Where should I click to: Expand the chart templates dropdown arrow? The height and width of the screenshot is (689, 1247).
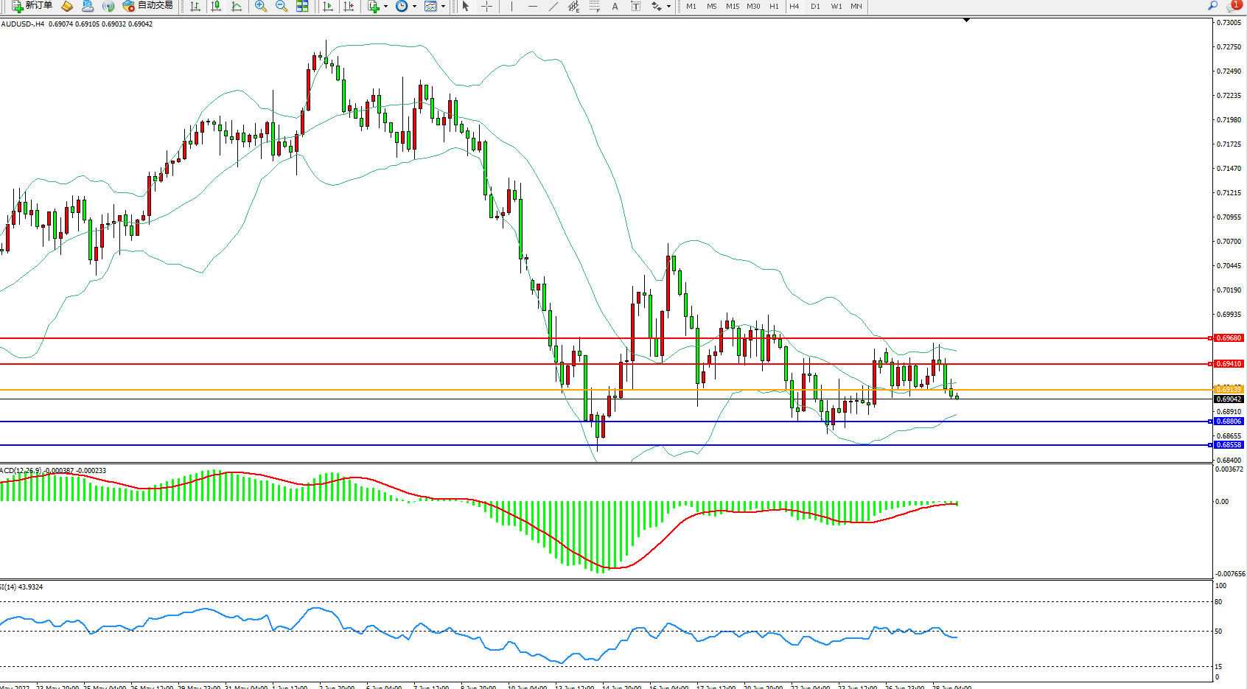click(x=443, y=7)
